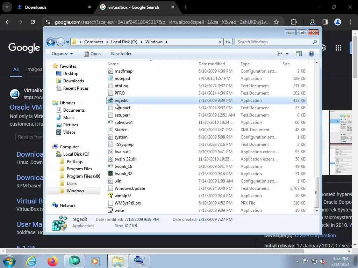The image size is (358, 268).
Task: Expand breadcrumb arrow after Local Disk (C:)
Action: tap(142, 42)
